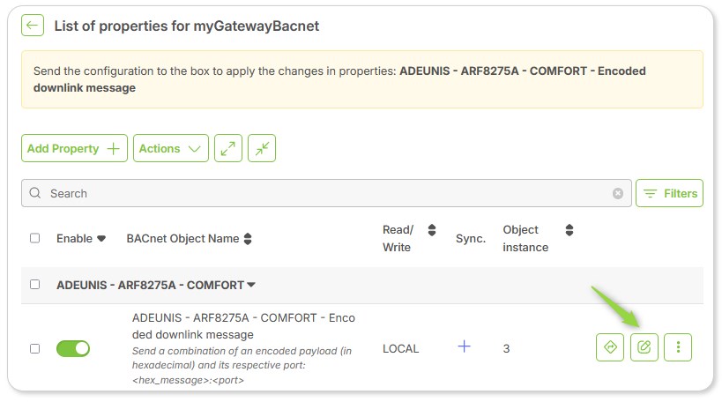Click the property name ADEUNIS - ARF8275A - COMFORT - Encoded downlink message

click(x=243, y=326)
